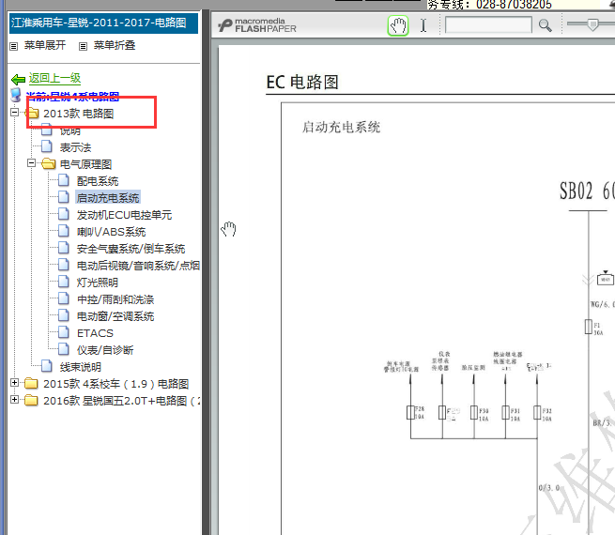Click the SB02 label in the diagram
This screenshot has width=615, height=535.
tap(576, 191)
